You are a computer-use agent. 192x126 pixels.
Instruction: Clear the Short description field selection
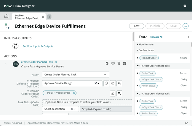point(72,109)
